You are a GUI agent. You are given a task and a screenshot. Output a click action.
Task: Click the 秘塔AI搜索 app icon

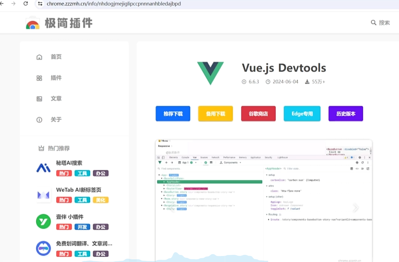pos(43,168)
